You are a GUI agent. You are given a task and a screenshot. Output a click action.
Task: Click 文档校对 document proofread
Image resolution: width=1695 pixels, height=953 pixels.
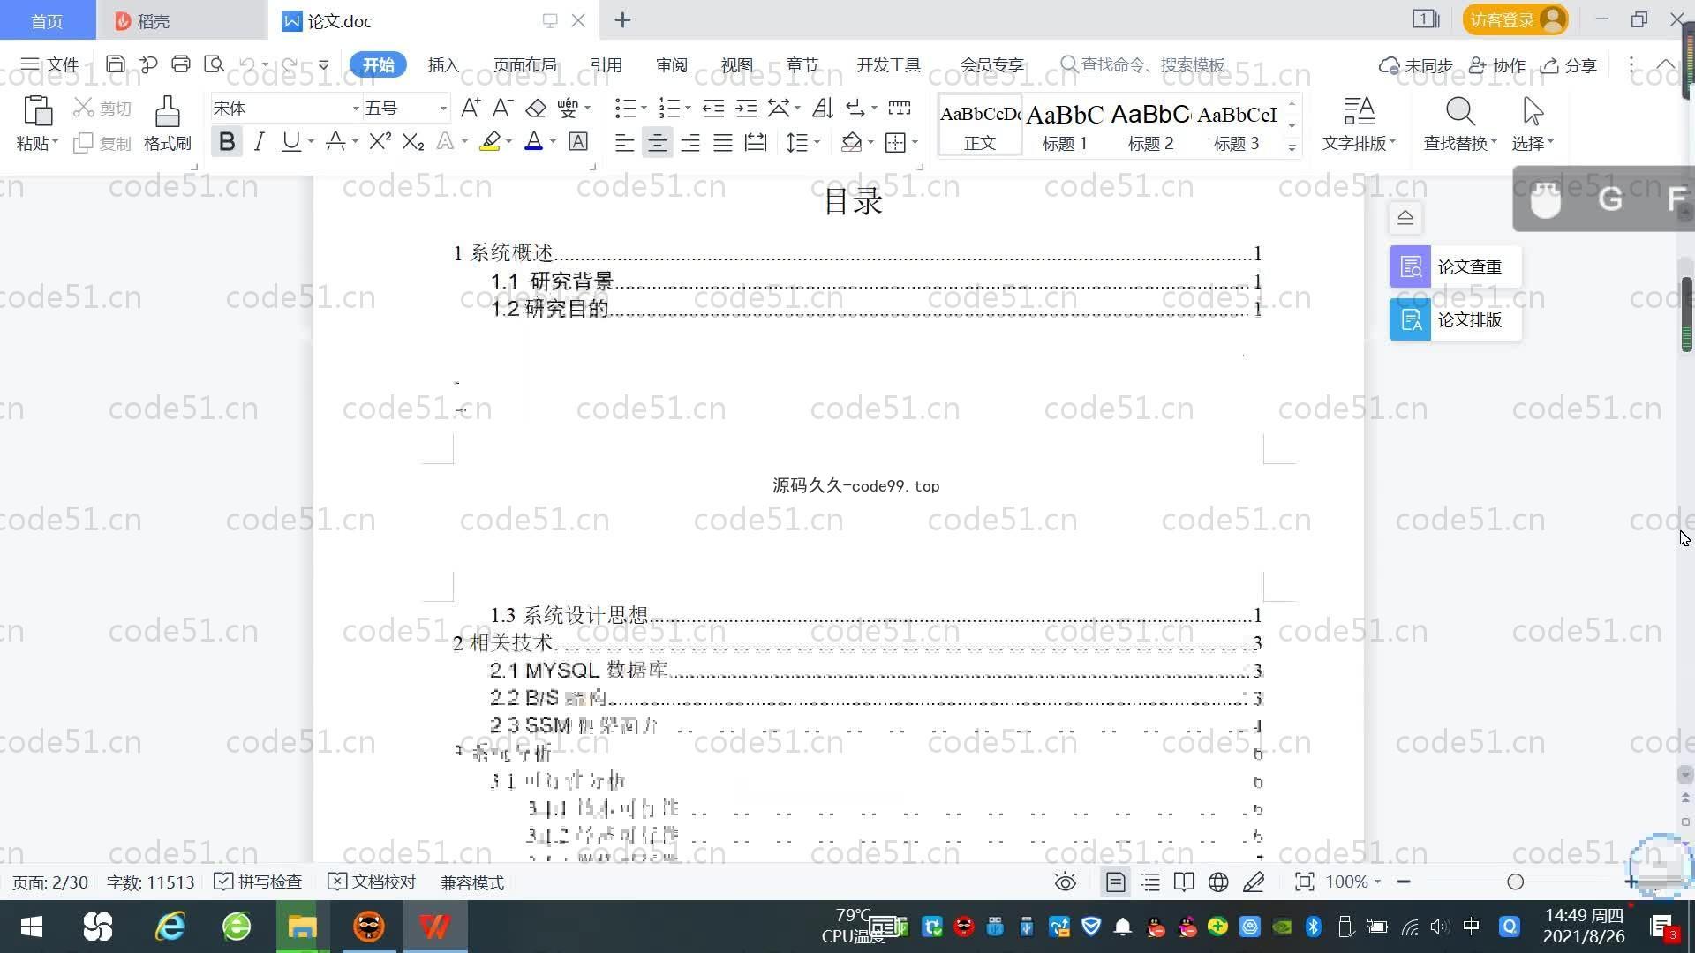pos(372,882)
